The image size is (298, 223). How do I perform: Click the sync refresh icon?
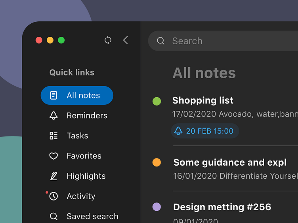click(x=108, y=40)
